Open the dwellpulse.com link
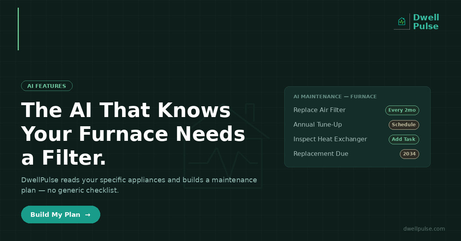 (x=424, y=229)
